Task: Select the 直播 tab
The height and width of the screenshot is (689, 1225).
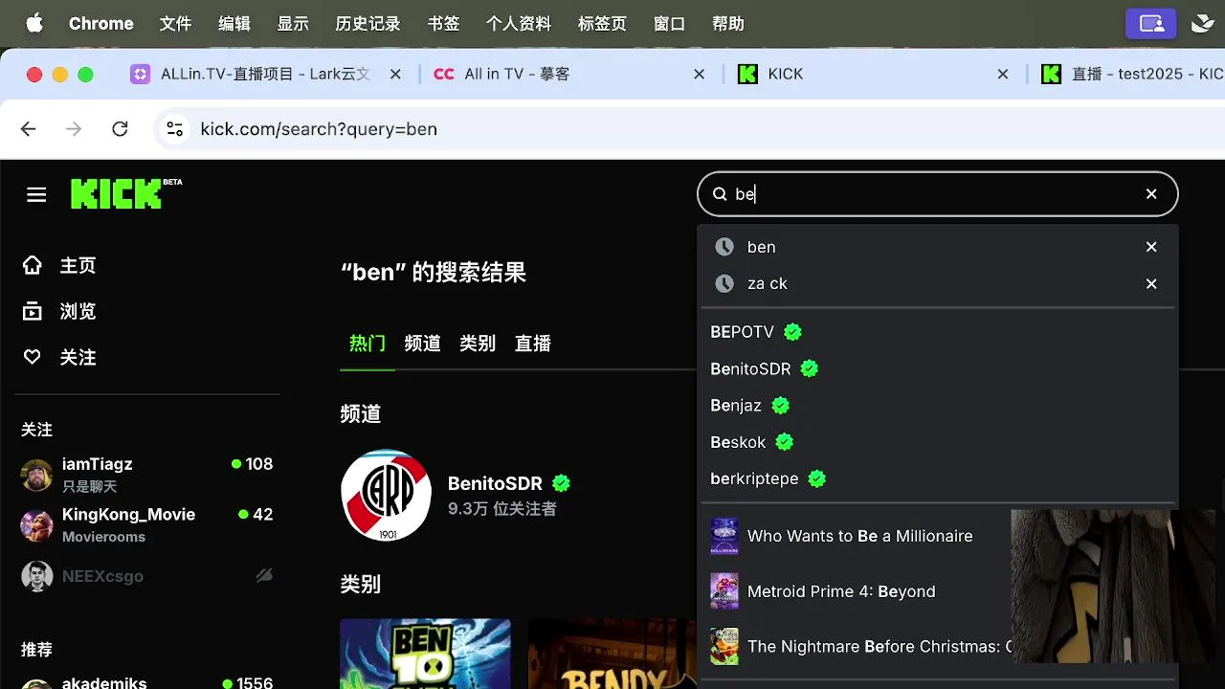Action: point(533,344)
